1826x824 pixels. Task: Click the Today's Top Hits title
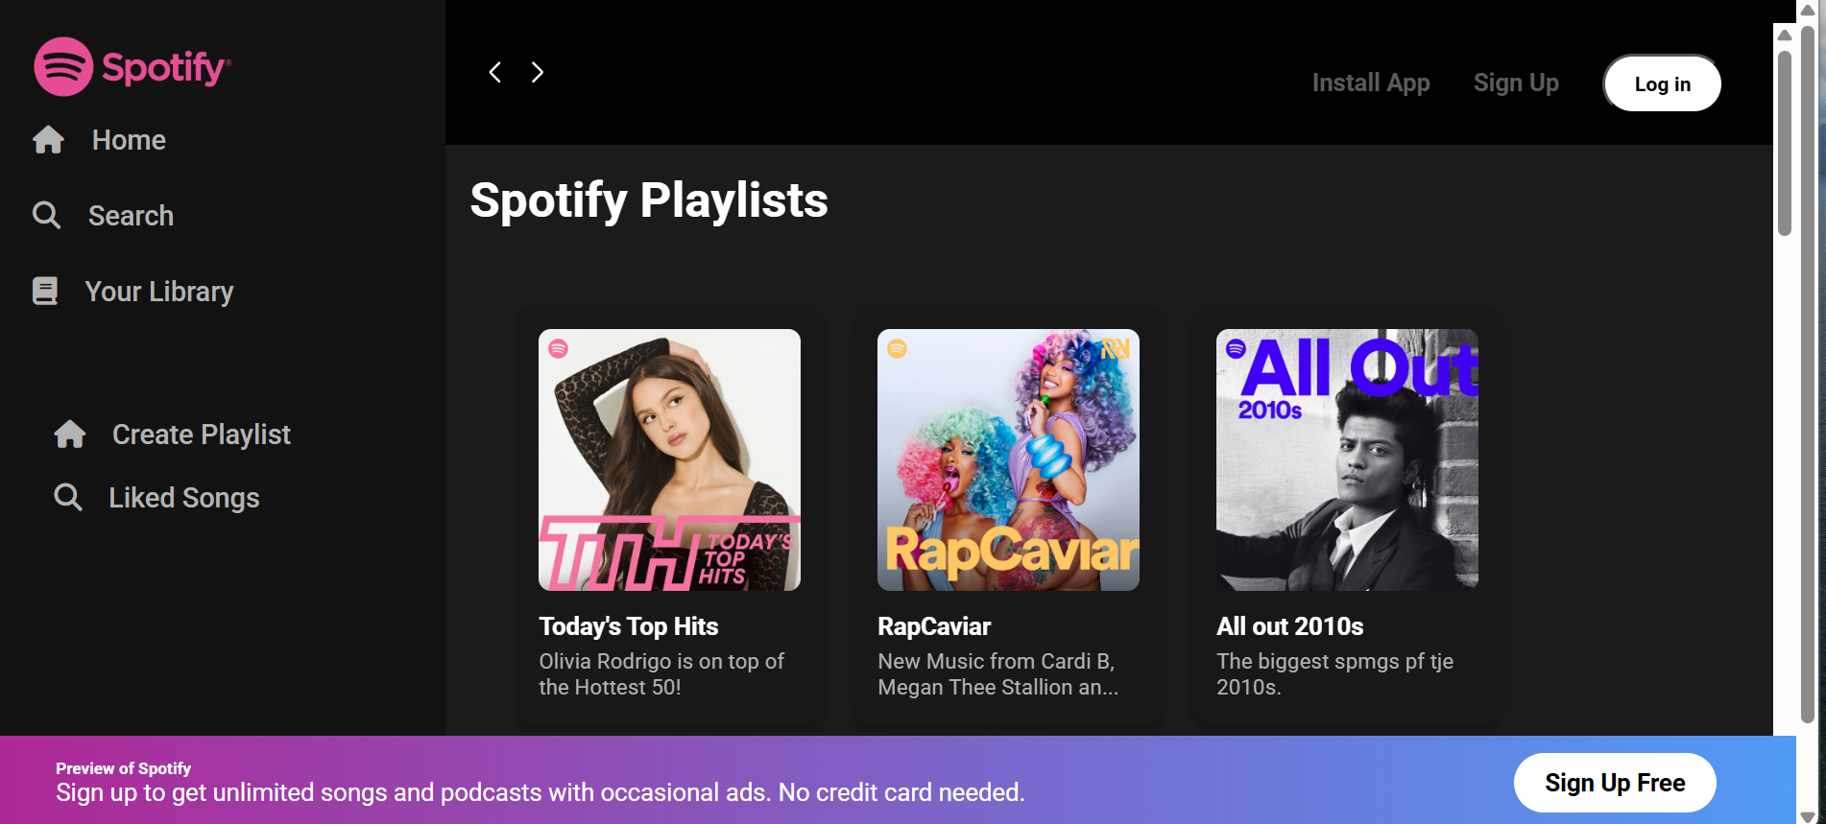[629, 626]
